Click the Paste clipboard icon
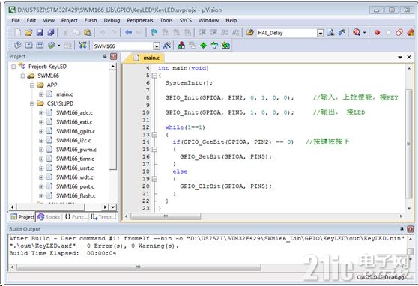This screenshot has height=286, width=418. [x=88, y=32]
